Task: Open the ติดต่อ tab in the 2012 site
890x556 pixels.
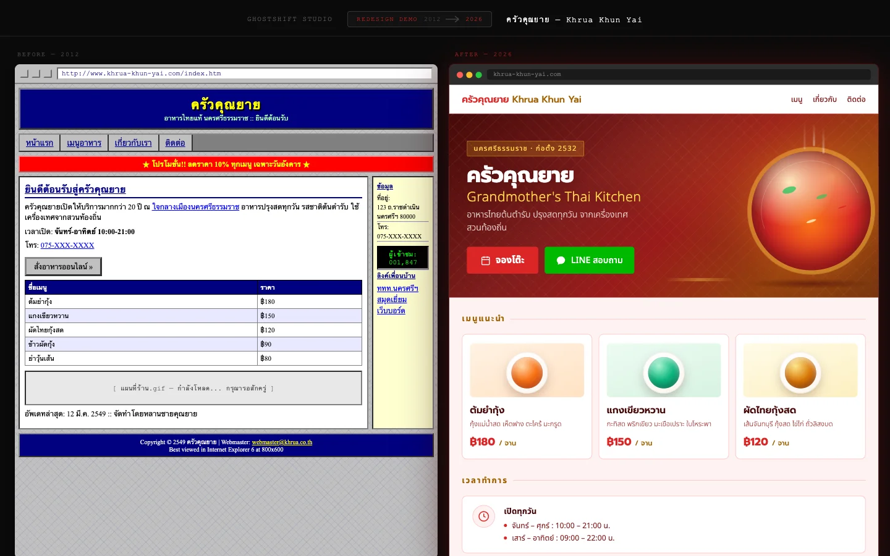Action: coord(176,143)
